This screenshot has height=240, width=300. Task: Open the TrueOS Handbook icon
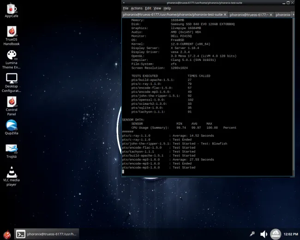(12, 36)
